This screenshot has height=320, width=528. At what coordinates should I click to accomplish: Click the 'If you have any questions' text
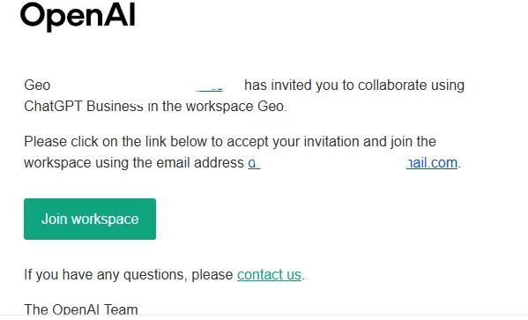point(105,274)
